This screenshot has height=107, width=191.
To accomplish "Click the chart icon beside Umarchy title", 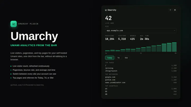I will coord(106,10).
